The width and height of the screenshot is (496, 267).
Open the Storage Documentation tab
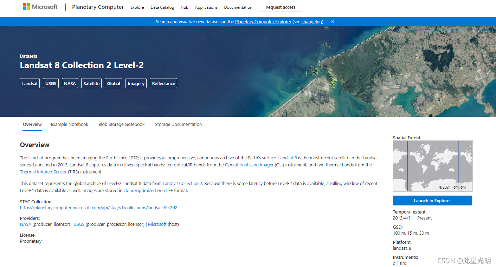pyautogui.click(x=179, y=125)
